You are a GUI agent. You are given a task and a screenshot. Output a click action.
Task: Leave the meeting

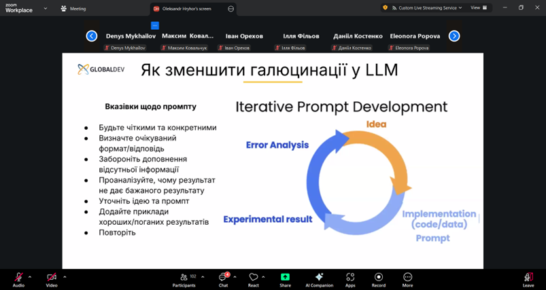pos(528,278)
